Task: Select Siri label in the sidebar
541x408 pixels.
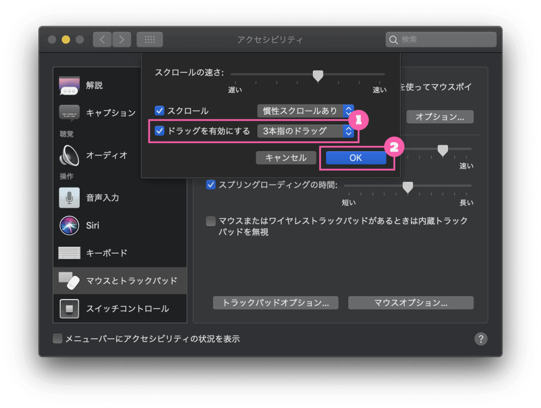Action: click(92, 225)
